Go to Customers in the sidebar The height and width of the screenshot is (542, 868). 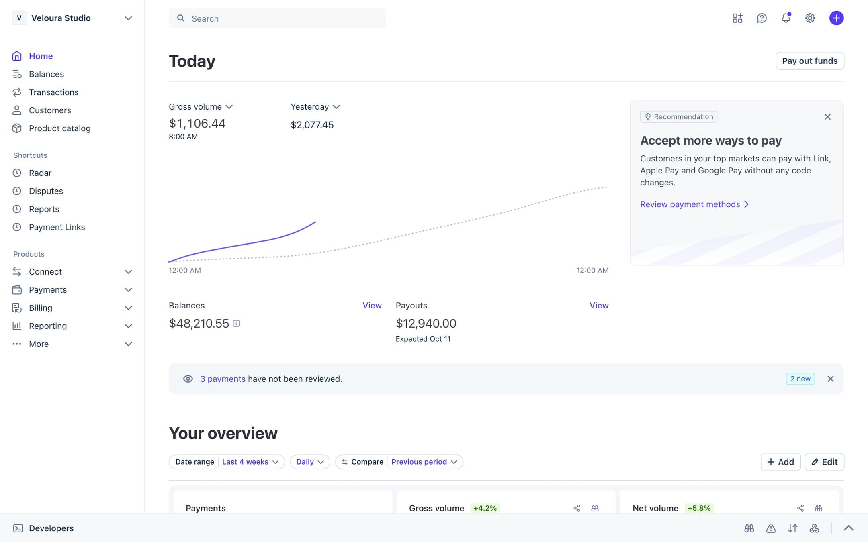[50, 110]
